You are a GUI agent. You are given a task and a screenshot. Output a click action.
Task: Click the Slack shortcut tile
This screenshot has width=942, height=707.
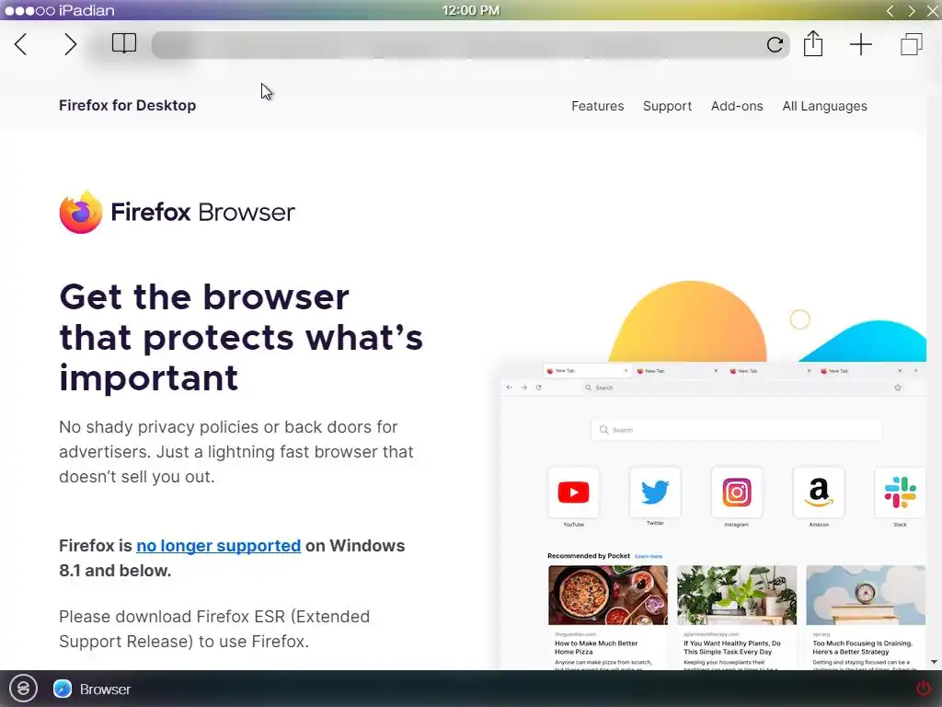[x=900, y=492]
